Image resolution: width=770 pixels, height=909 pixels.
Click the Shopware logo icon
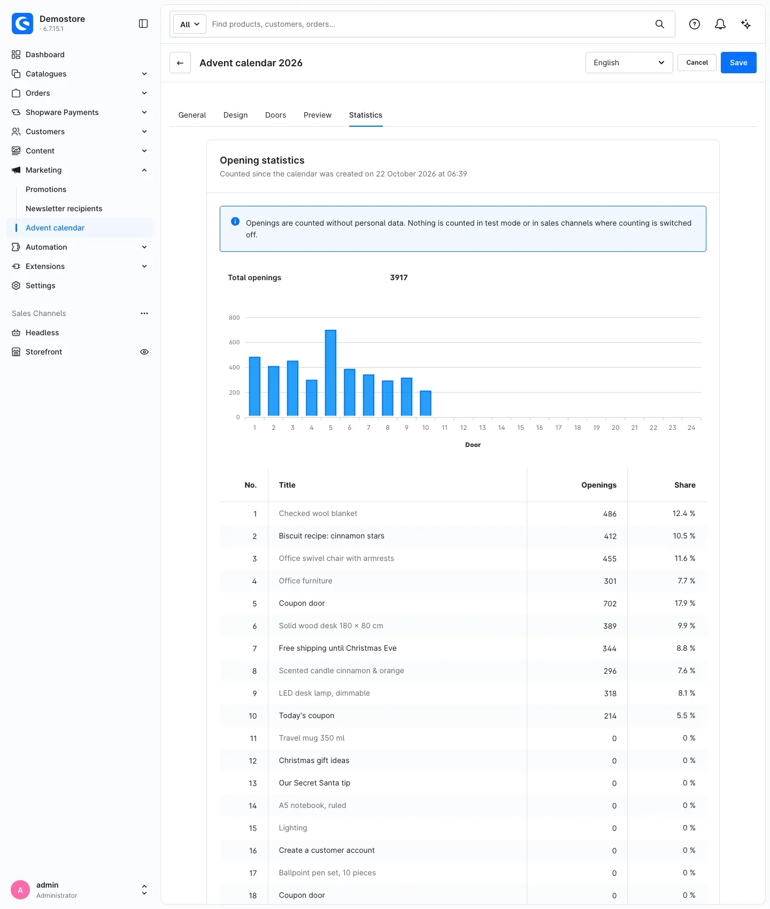pyautogui.click(x=22, y=24)
